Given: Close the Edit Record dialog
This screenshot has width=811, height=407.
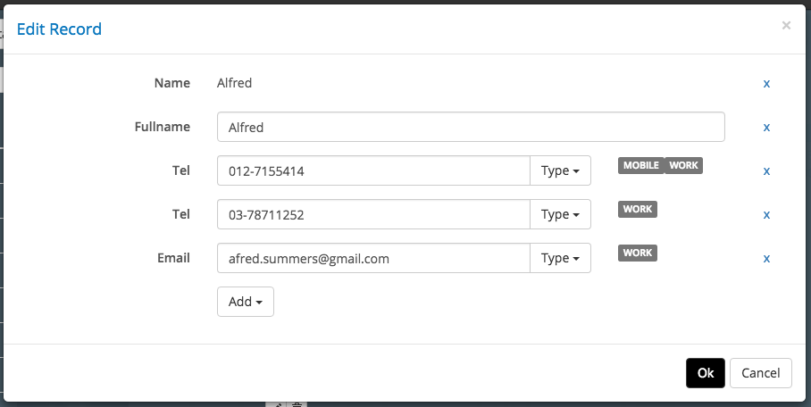Looking at the screenshot, I should 786,26.
